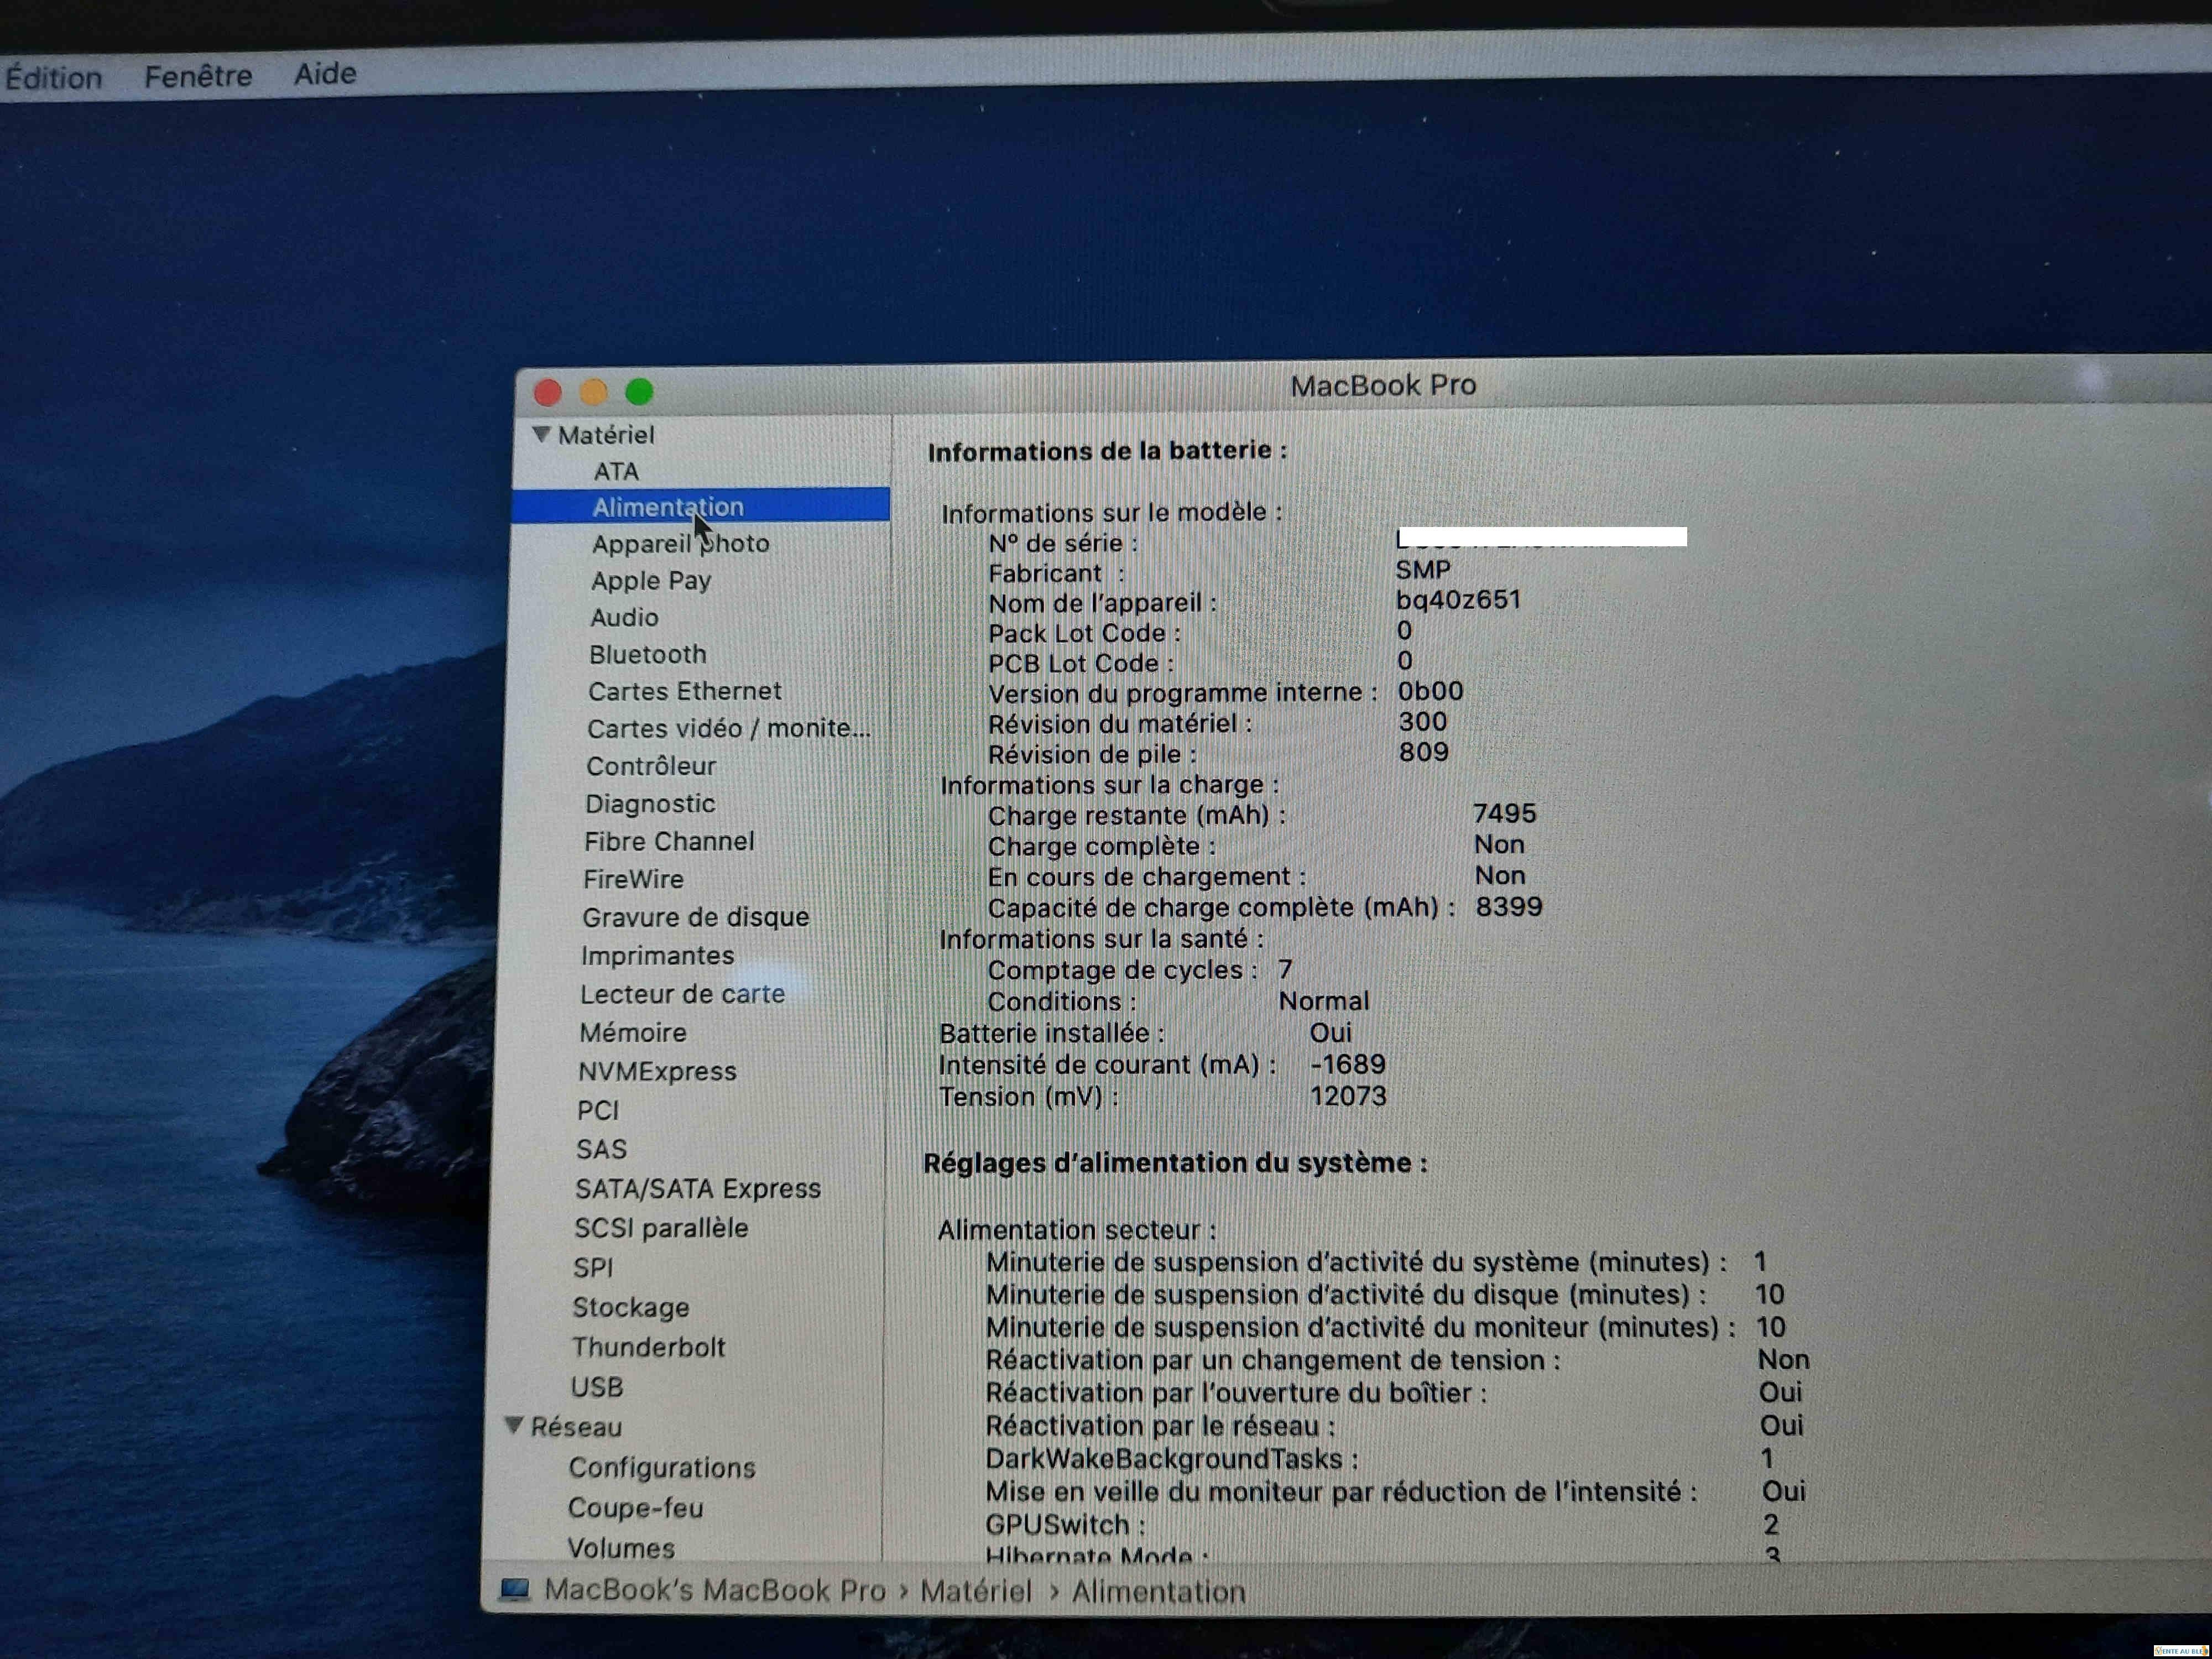This screenshot has height=1659, width=2212.
Task: Click the Réseau section header label
Action: pyautogui.click(x=576, y=1427)
